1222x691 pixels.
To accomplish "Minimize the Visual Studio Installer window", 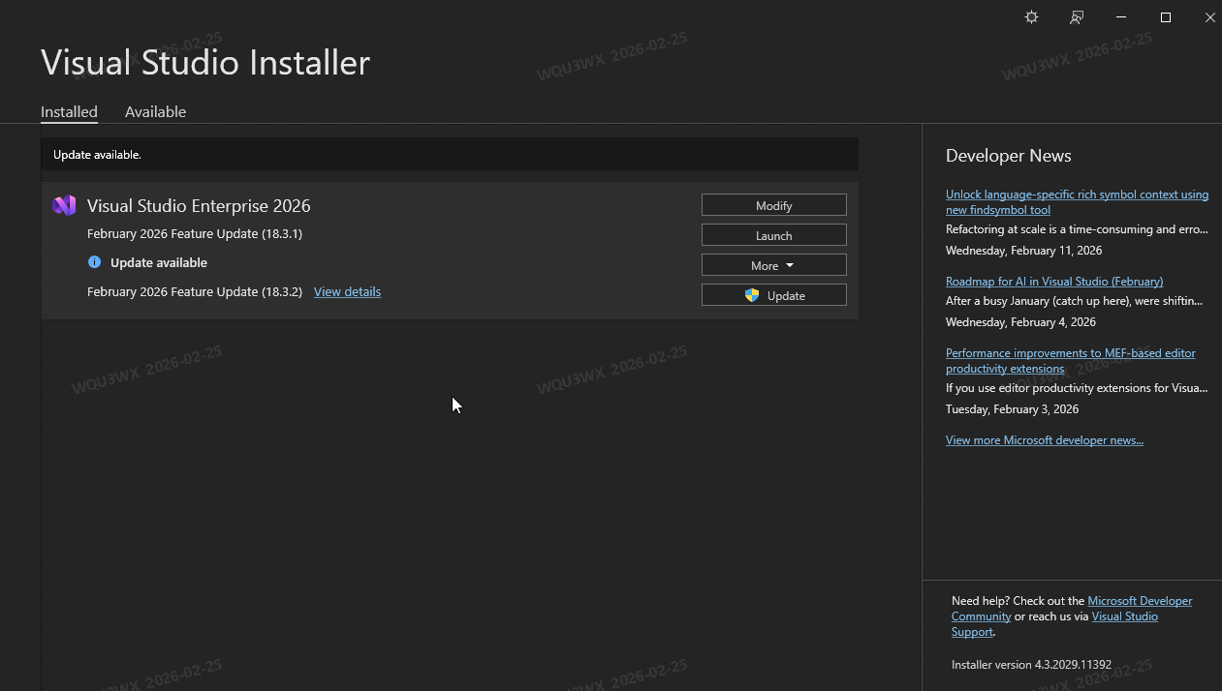I will tap(1121, 17).
